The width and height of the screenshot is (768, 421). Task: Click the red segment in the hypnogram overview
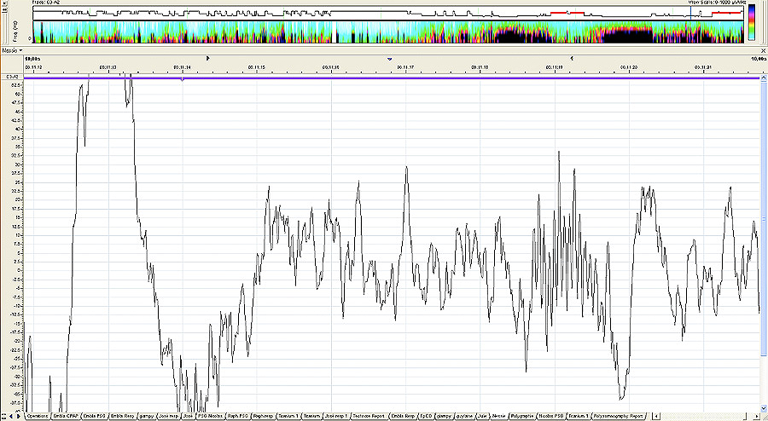point(566,14)
